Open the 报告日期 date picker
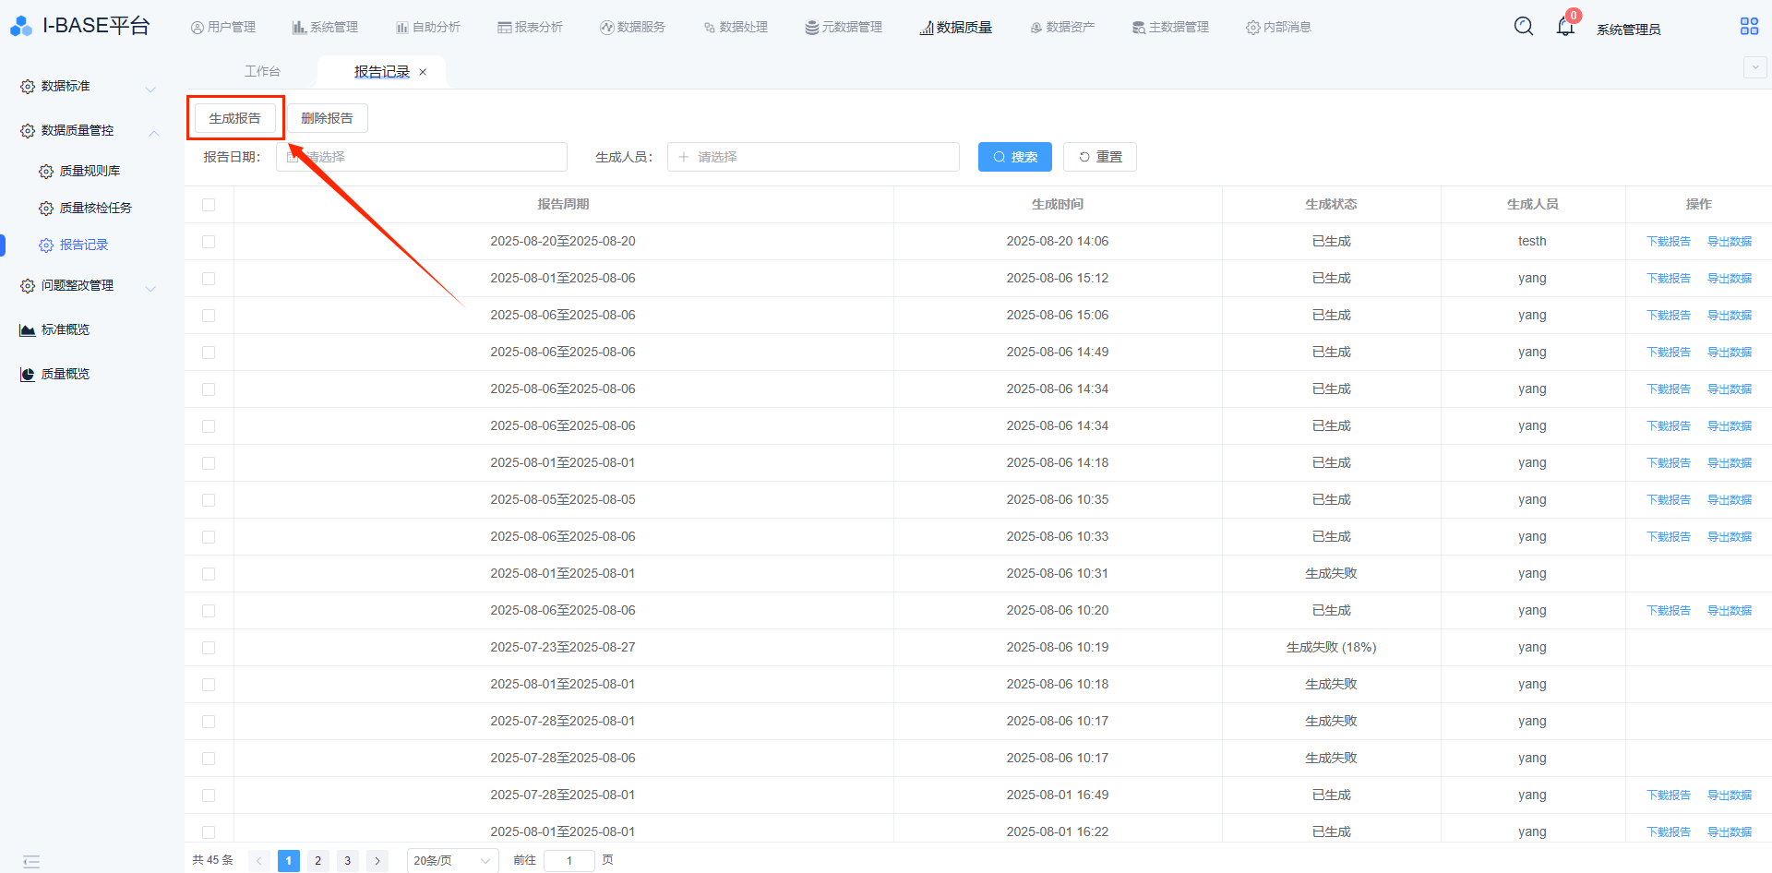Image resolution: width=1772 pixels, height=873 pixels. 422,157
